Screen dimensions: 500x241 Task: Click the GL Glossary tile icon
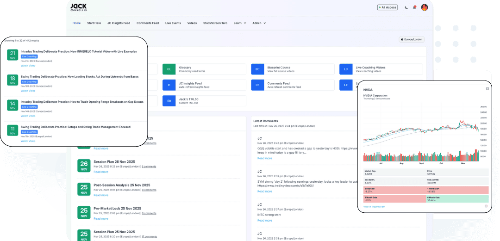[169, 69]
